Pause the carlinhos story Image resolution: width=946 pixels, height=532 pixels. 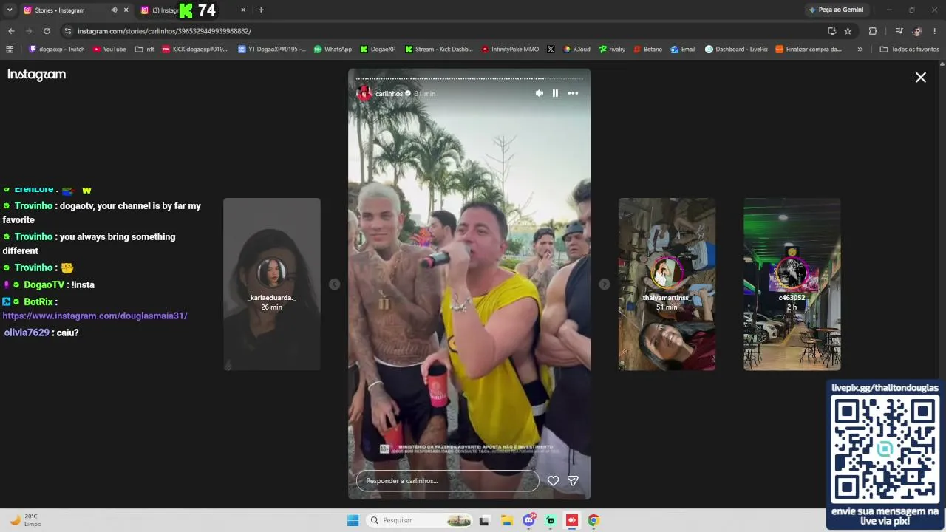[555, 93]
